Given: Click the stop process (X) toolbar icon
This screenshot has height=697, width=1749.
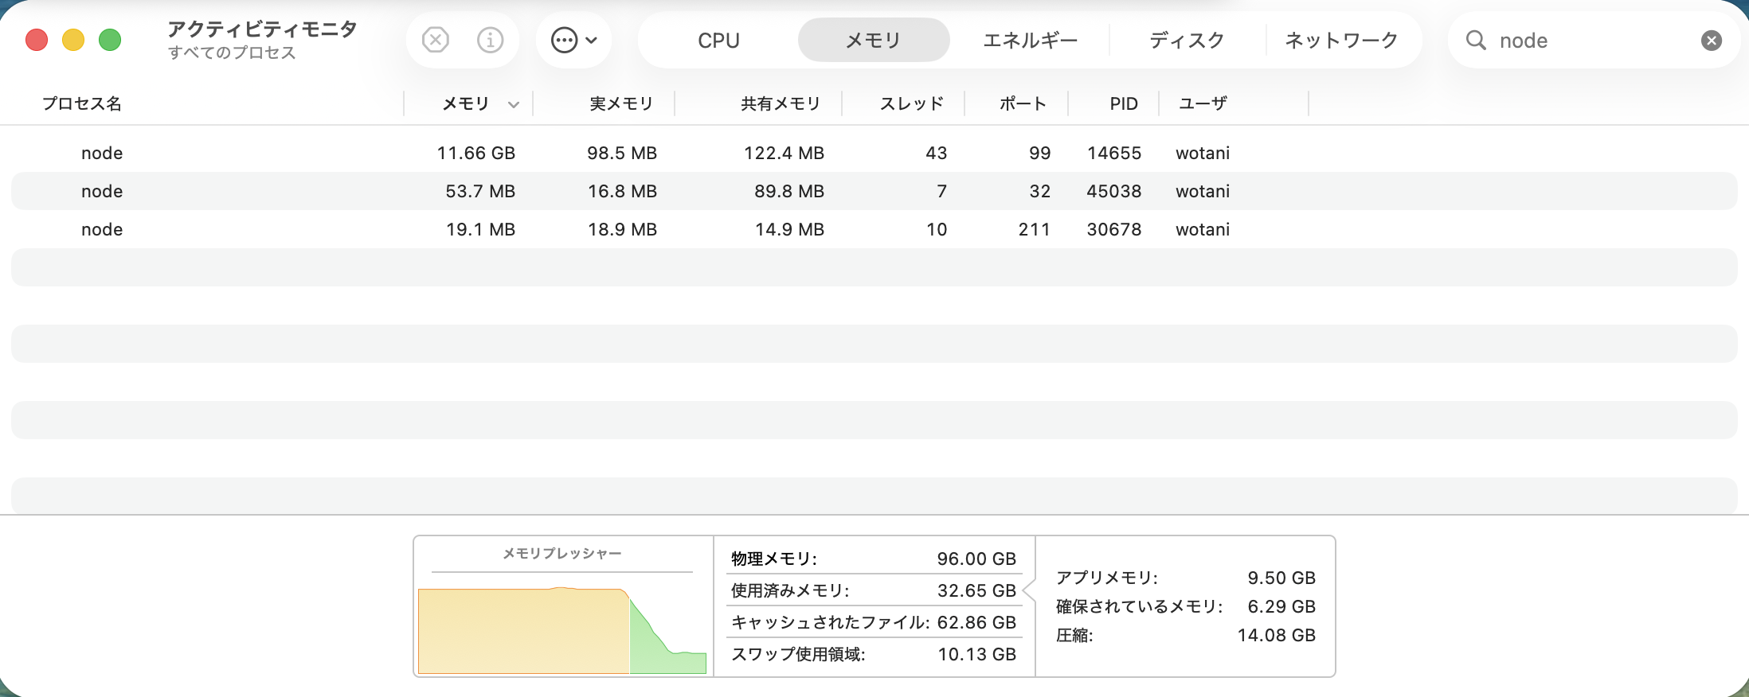Looking at the screenshot, I should point(435,40).
